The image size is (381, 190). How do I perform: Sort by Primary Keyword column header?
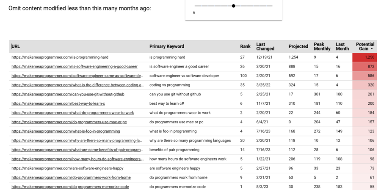(167, 46)
